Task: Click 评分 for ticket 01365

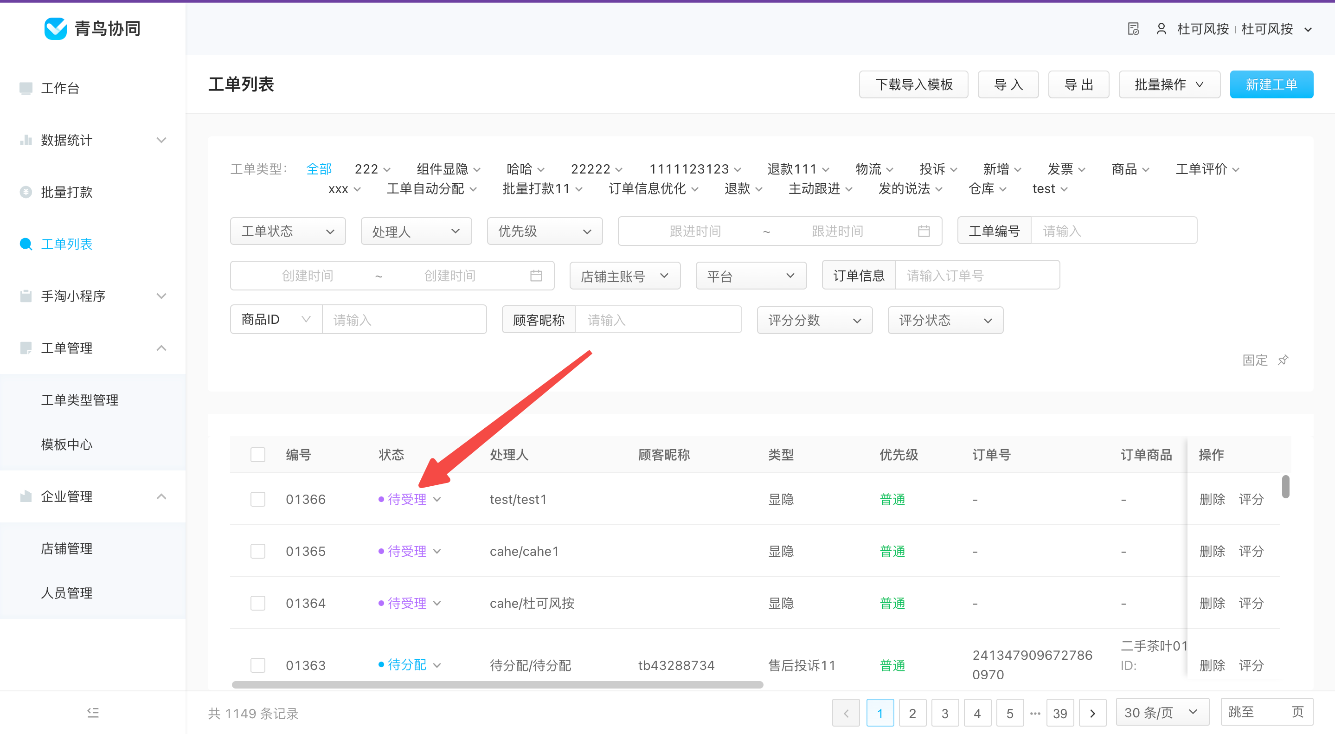Action: tap(1251, 552)
